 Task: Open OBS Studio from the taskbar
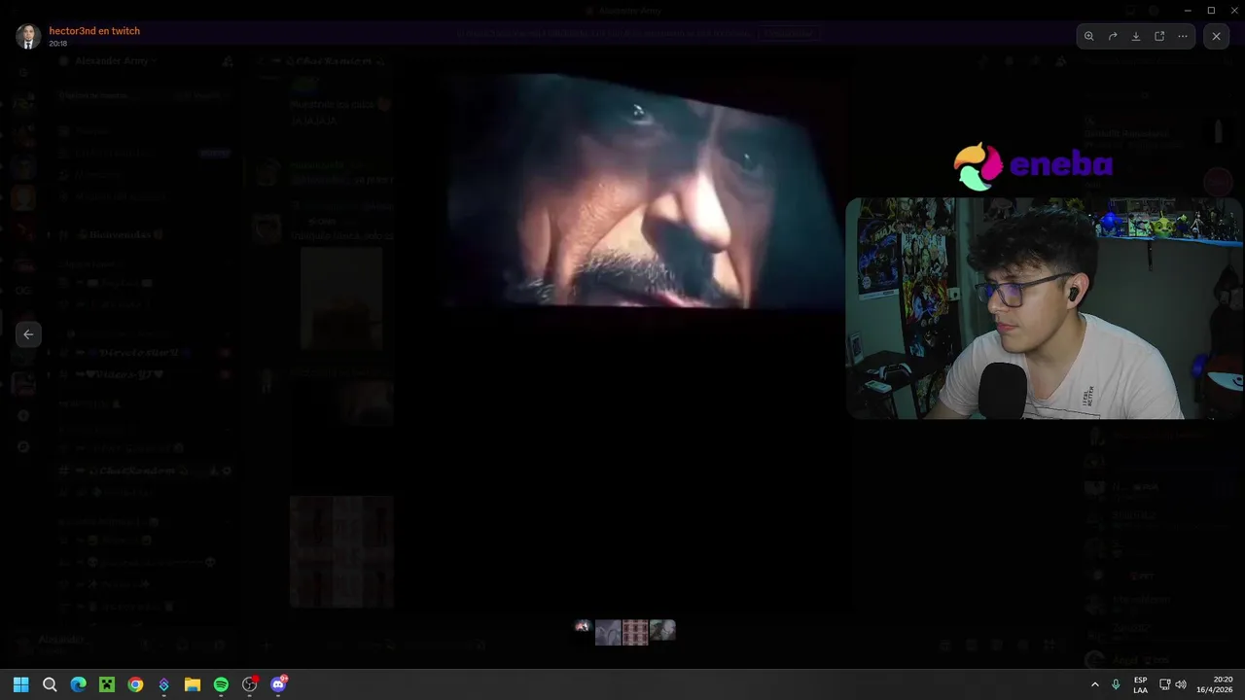point(250,684)
